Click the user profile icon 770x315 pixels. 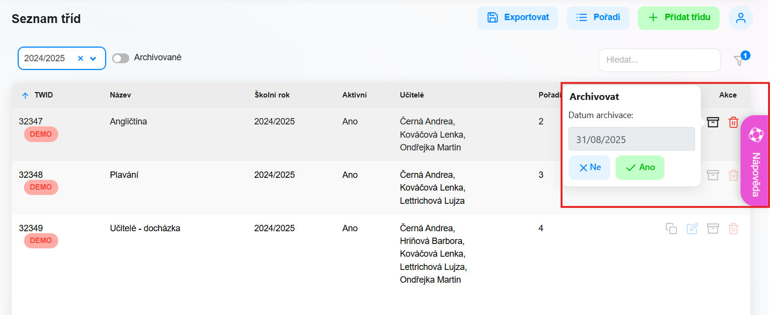pos(741,18)
